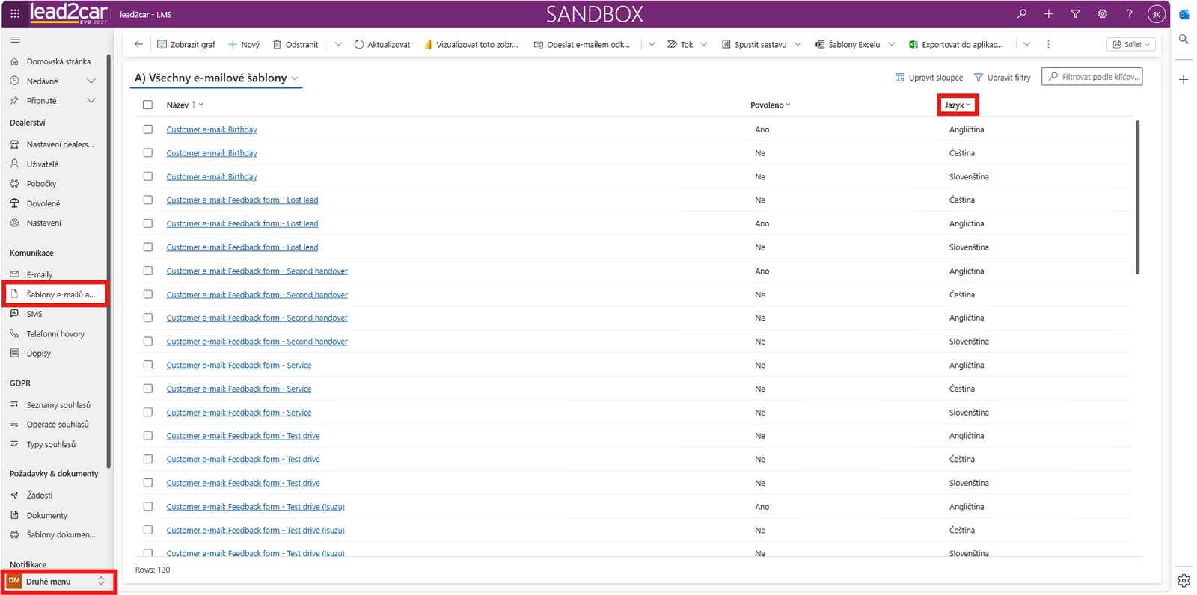Click the plus quick-create icon in the purple header

tap(1049, 13)
